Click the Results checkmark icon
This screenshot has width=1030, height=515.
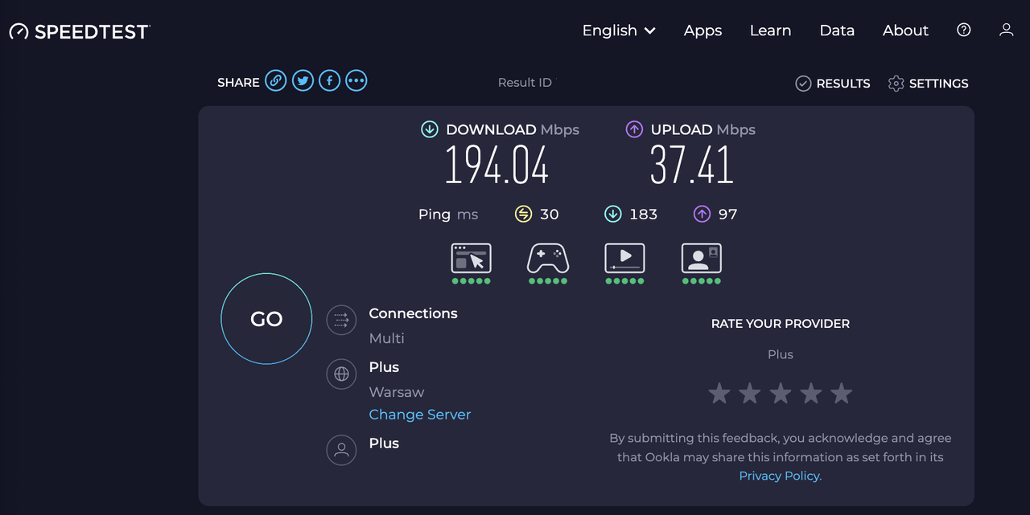(x=803, y=84)
